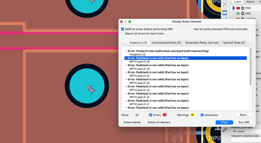Collapse the malformed courtyard error entry

126,51
